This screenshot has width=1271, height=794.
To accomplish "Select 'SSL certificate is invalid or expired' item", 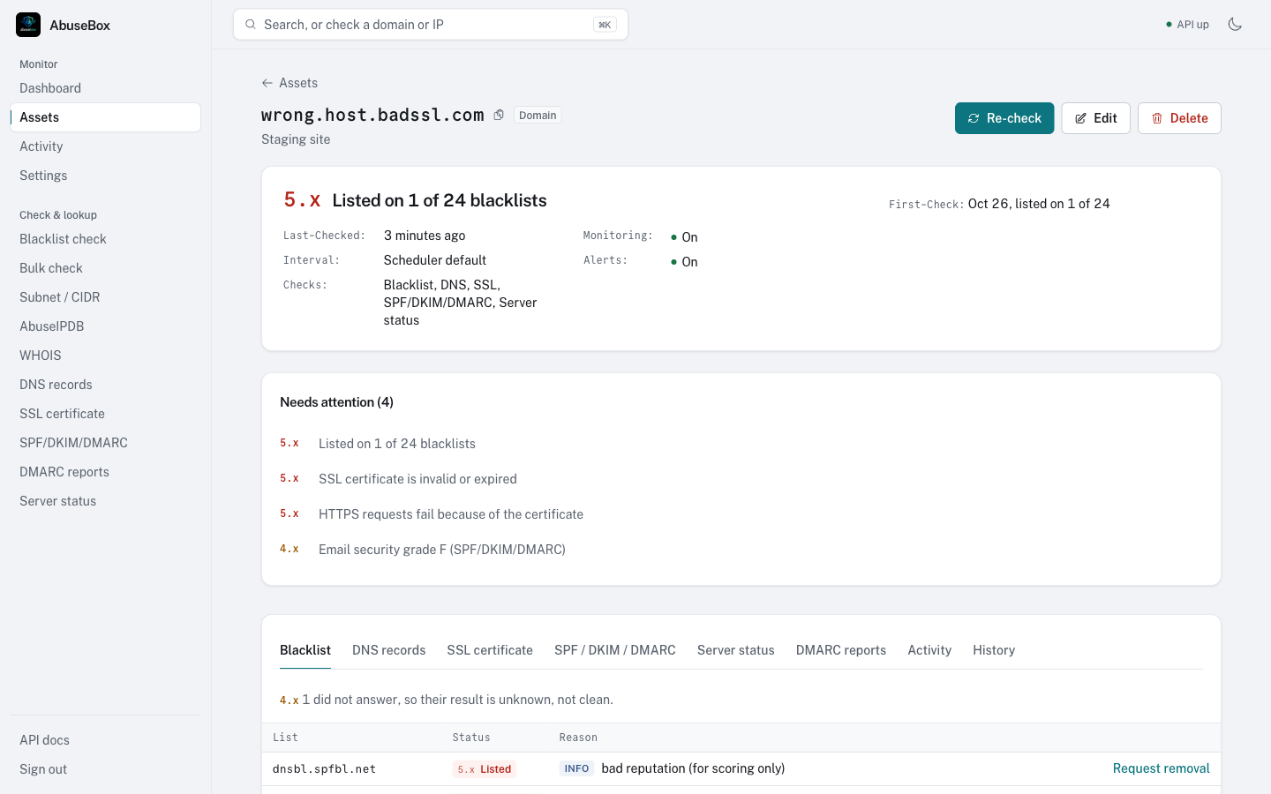I will click(417, 479).
